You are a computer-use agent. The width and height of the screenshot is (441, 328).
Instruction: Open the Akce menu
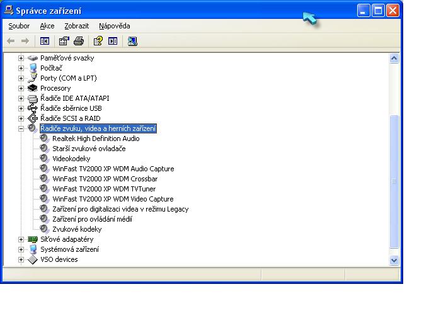point(47,26)
